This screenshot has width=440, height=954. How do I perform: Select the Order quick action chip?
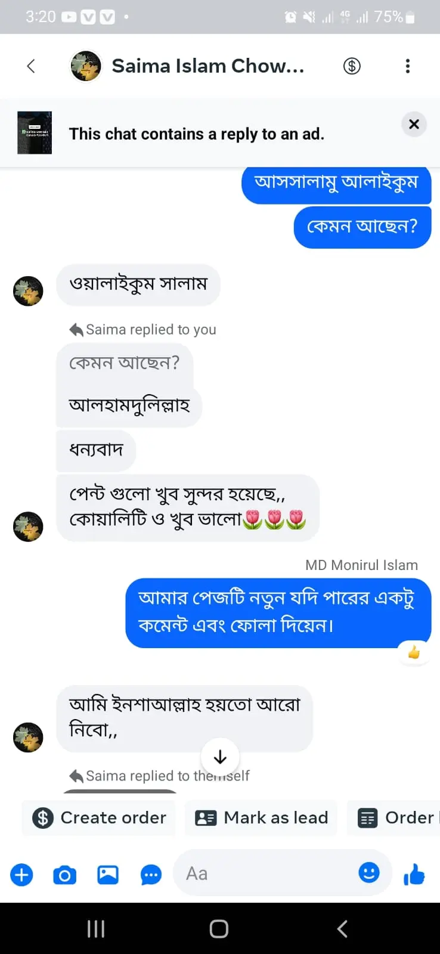(395, 817)
